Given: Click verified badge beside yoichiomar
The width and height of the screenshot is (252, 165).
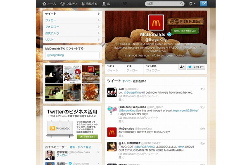Looking at the screenshot, I should [x=70, y=163].
